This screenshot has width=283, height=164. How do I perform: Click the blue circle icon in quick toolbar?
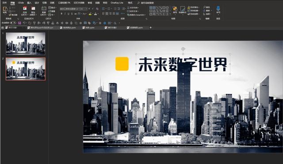(x=105, y=23)
